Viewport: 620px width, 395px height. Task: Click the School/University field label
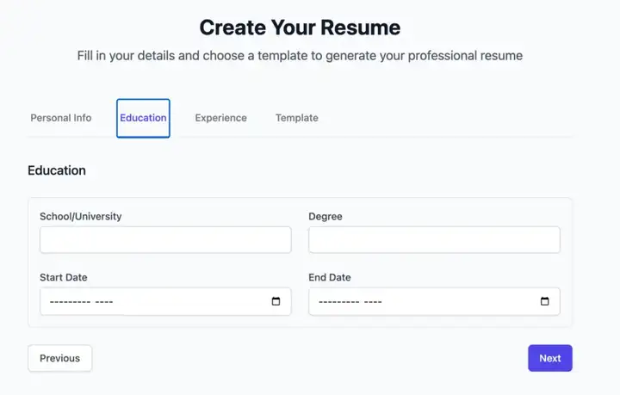(81, 217)
